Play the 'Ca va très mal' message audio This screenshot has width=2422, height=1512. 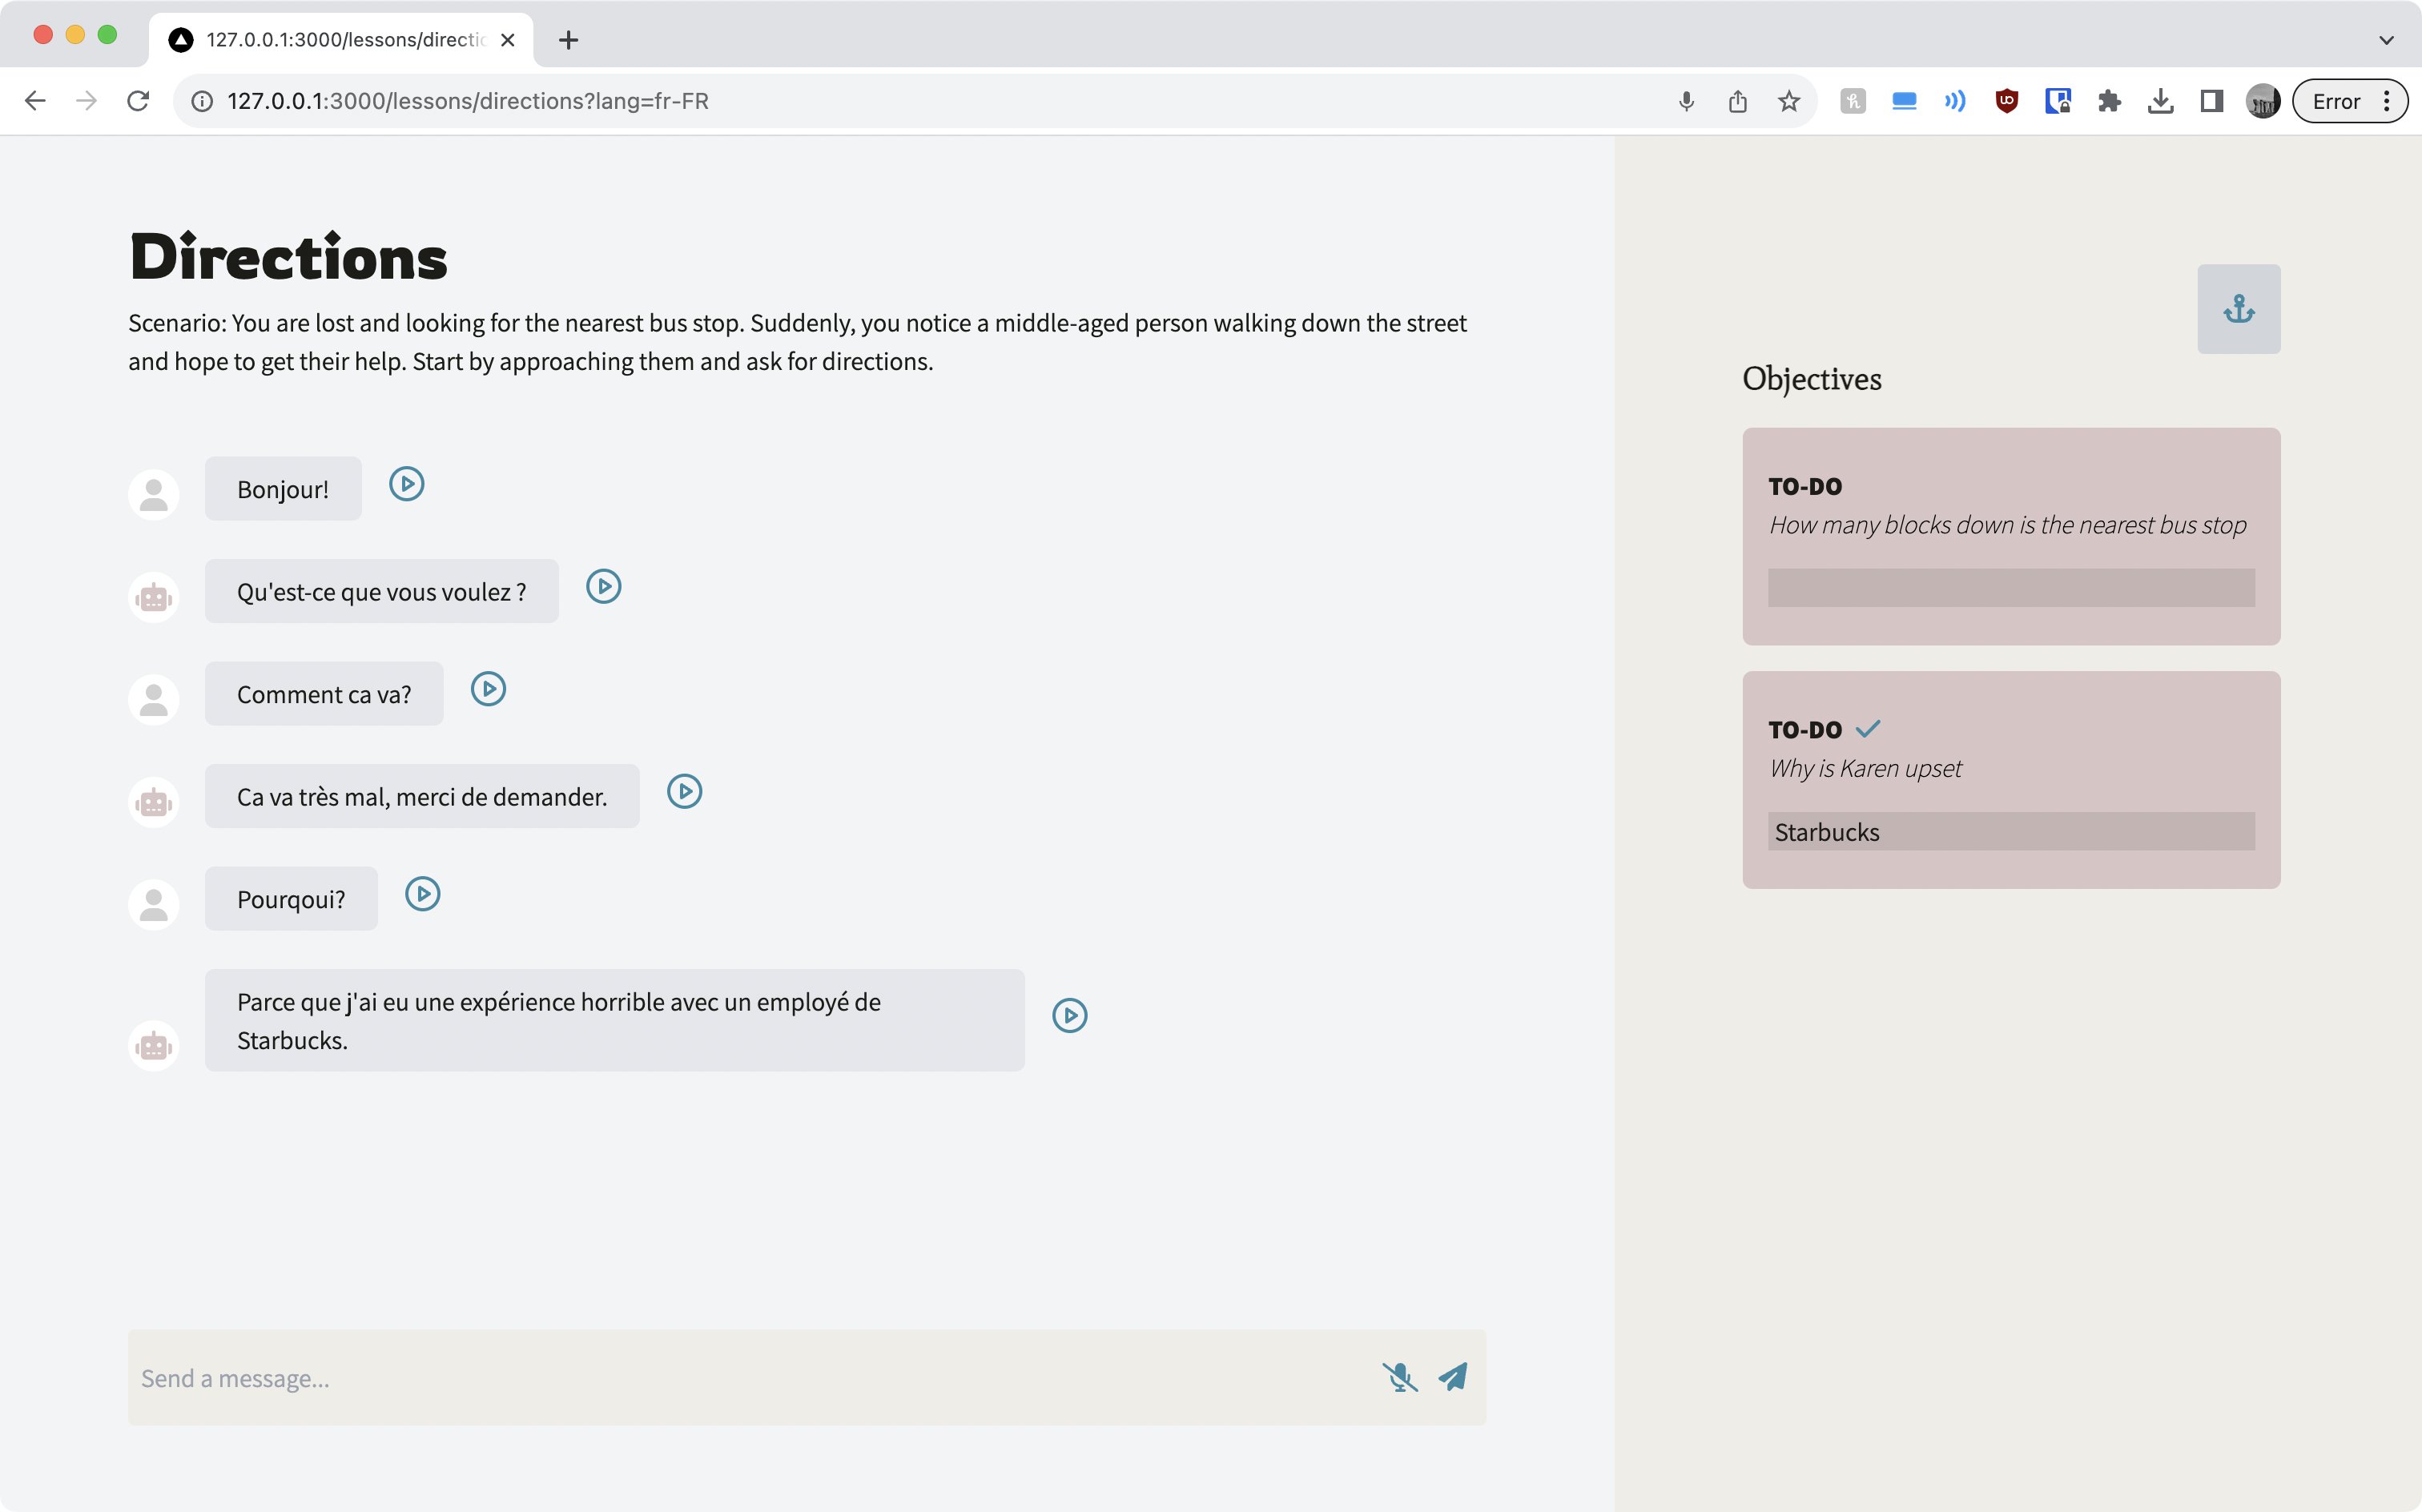(x=684, y=791)
